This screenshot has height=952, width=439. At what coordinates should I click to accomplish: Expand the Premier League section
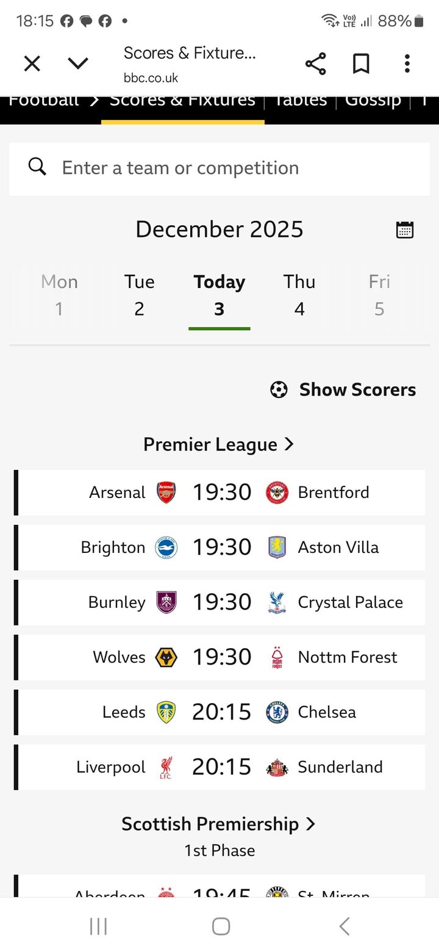coord(219,444)
